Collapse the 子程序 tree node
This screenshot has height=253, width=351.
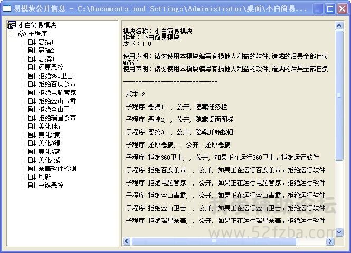pos(12,34)
